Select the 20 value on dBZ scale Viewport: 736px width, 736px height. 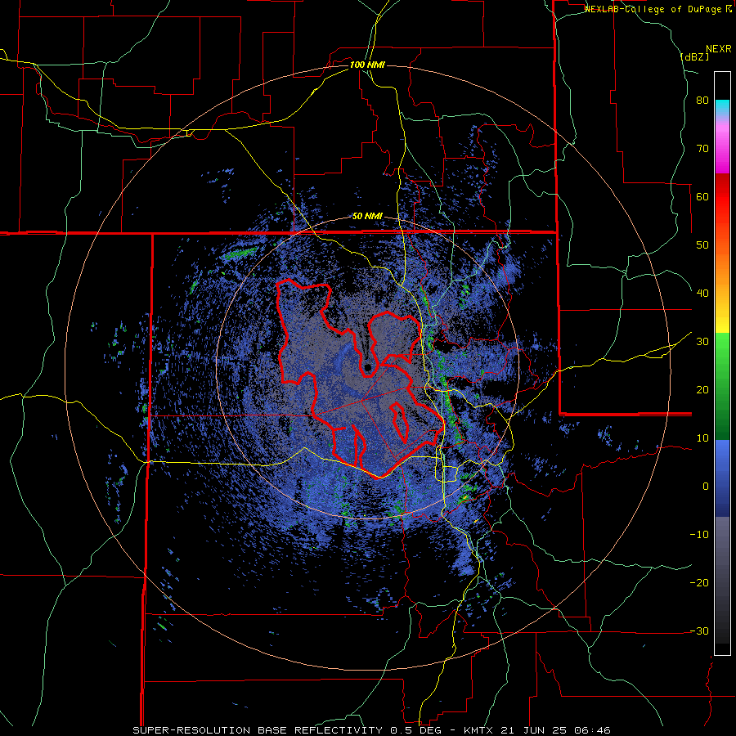[702, 390]
